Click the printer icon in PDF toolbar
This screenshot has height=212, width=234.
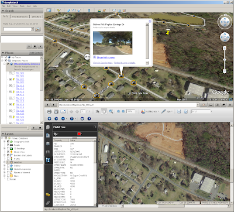click(x=49, y=111)
